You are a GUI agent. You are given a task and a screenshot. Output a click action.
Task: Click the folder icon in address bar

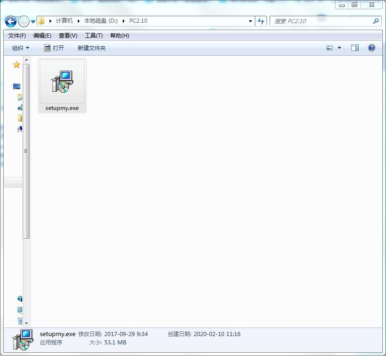[42, 21]
